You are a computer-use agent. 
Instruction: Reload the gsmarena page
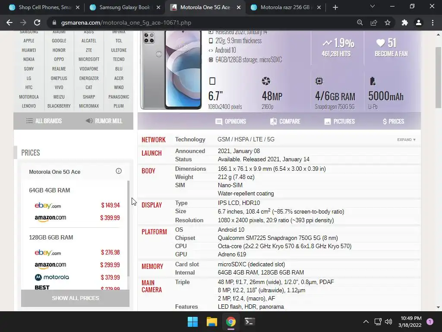[37, 22]
